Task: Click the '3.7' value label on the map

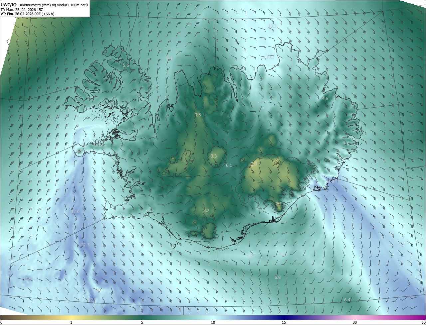Action: (206, 210)
